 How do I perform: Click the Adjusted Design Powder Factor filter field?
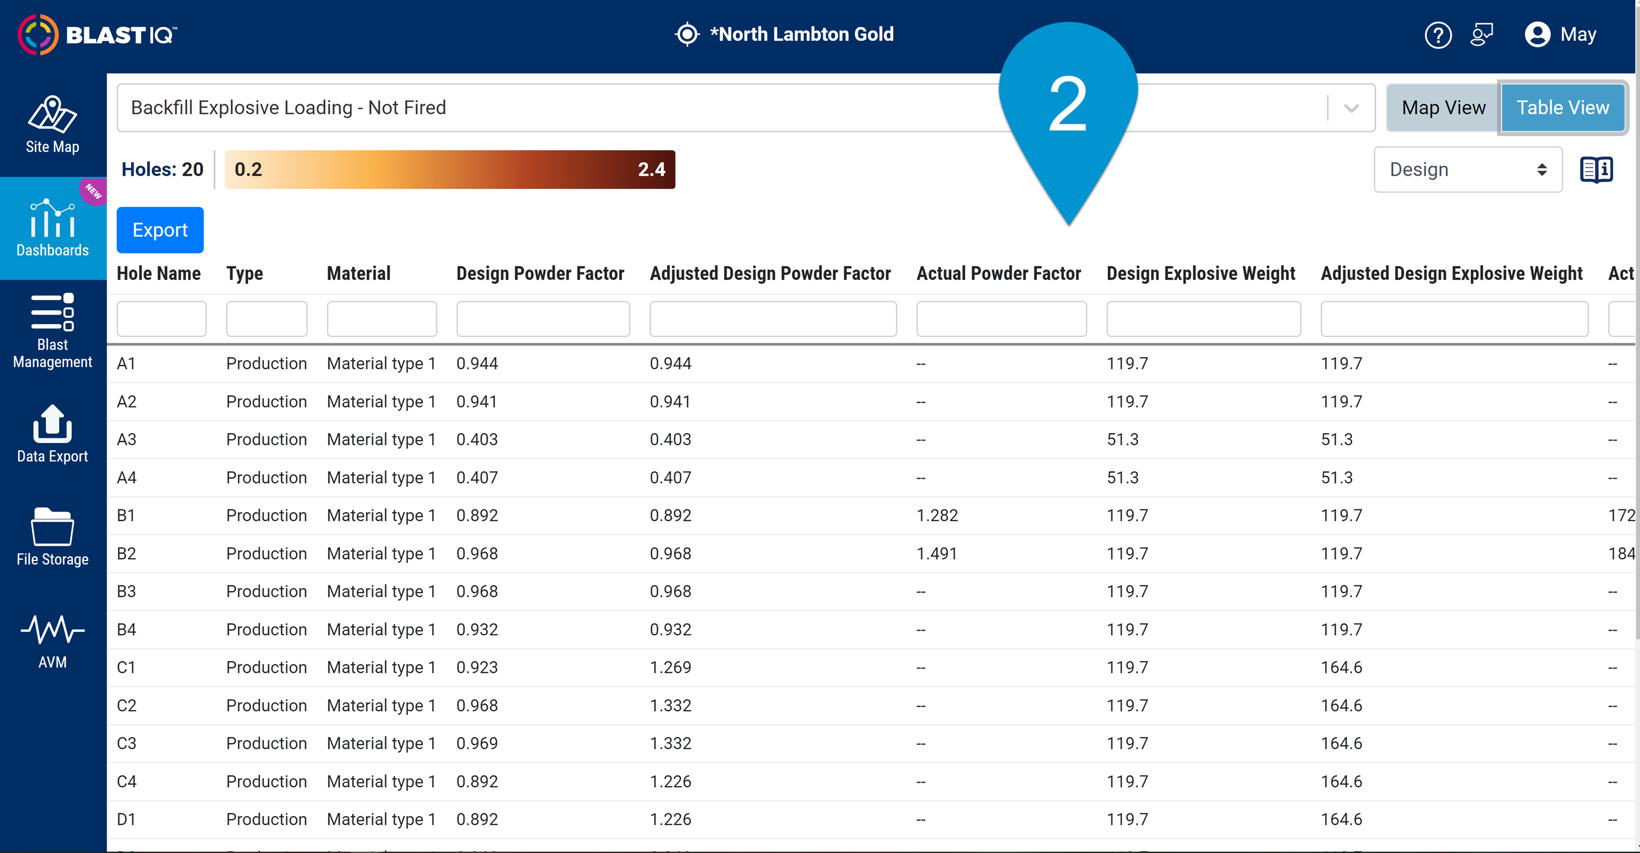coord(773,318)
